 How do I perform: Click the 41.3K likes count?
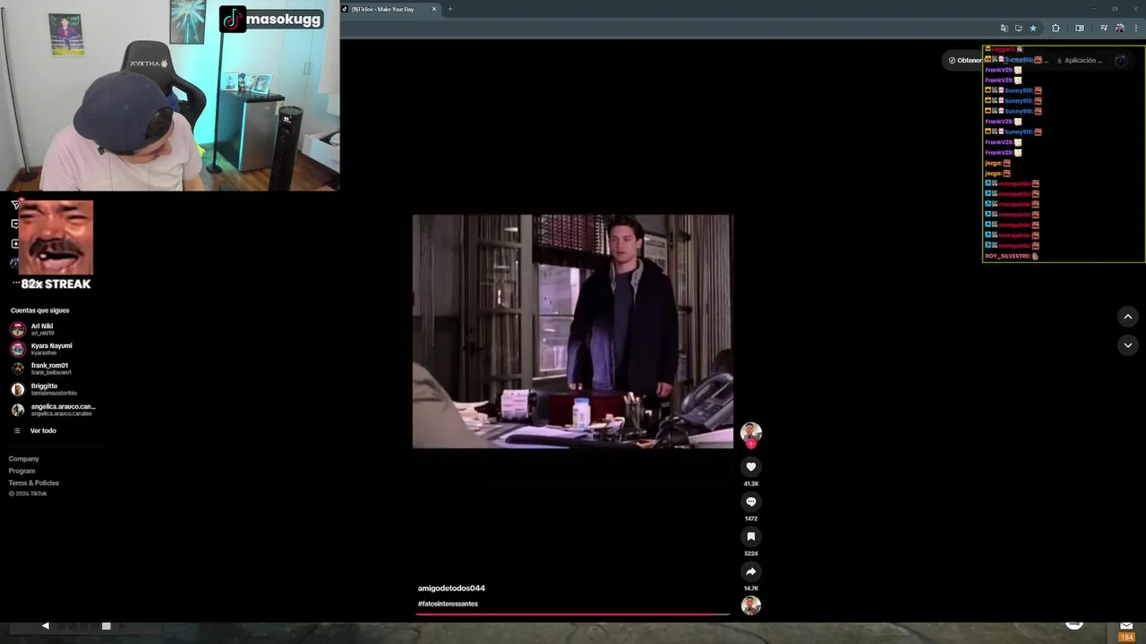click(751, 484)
